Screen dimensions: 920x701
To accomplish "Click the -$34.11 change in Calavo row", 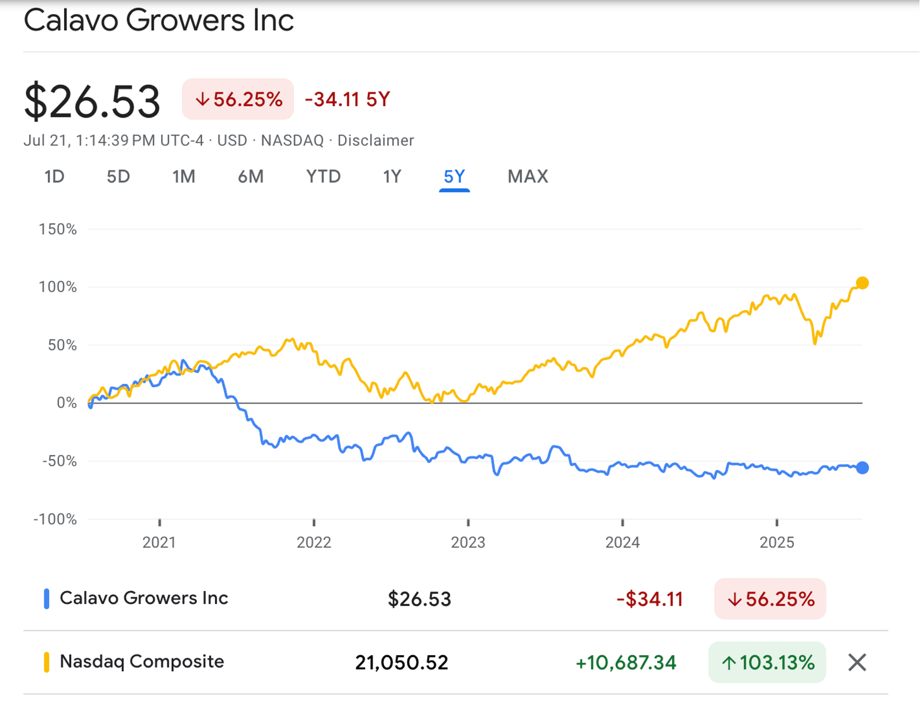I will [650, 599].
